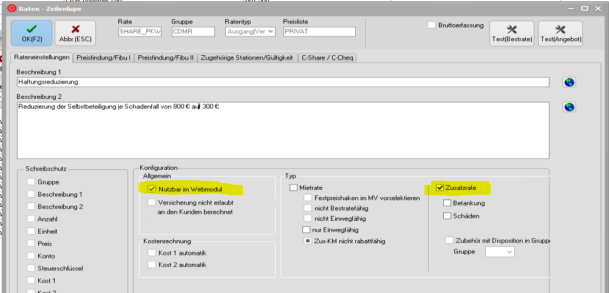This screenshot has height=293, width=609.
Task: Click into Beschreibung 1 text field
Action: pos(282,82)
